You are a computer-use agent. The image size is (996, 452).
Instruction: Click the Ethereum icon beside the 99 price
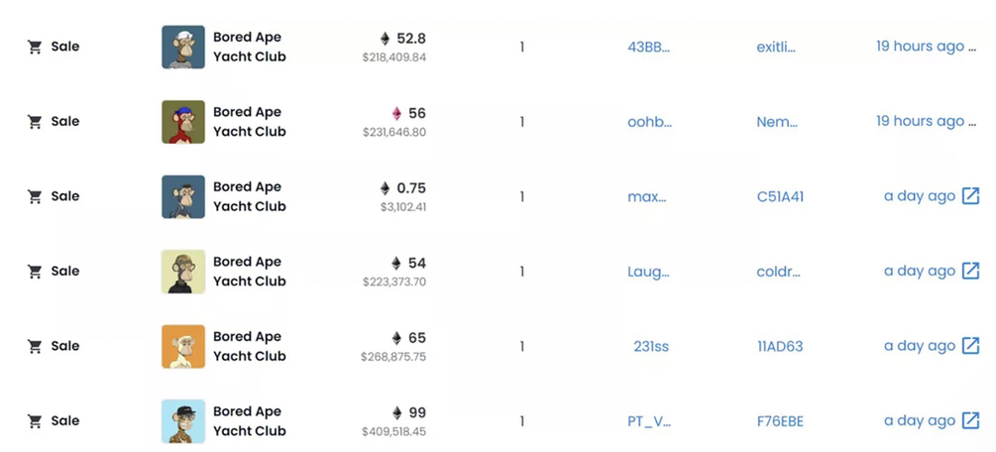pyautogui.click(x=396, y=412)
